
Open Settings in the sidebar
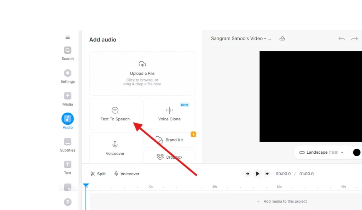click(68, 76)
